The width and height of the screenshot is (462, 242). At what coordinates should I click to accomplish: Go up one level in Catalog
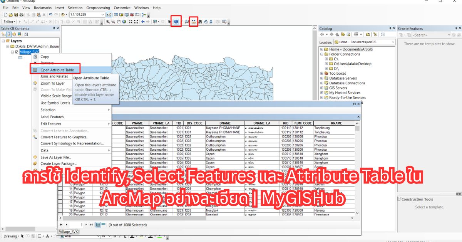[x=338, y=35]
